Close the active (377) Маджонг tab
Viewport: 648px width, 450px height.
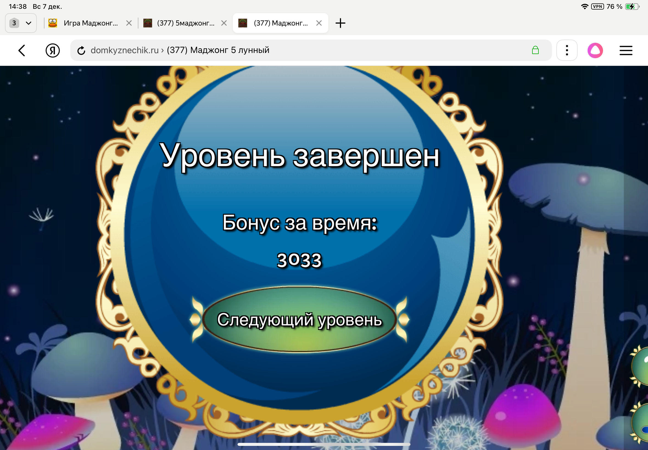(319, 23)
